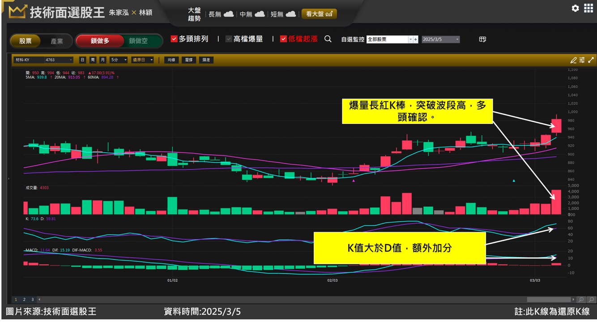
Task: Click the zoom in magnifier at chart bottom
Action: (581, 300)
